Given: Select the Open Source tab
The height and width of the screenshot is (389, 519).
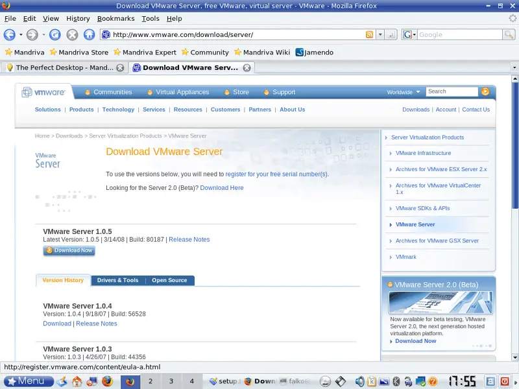Looking at the screenshot, I should tap(169, 280).
